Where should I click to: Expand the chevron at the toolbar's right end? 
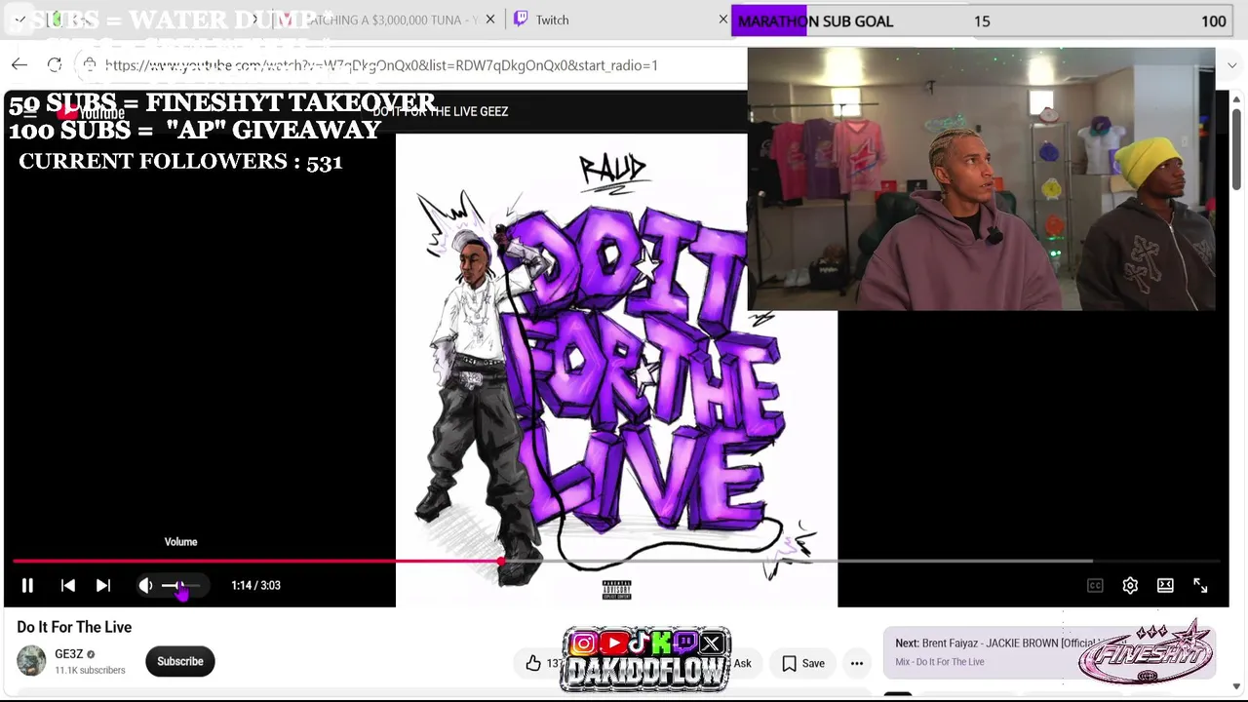pos(1232,65)
